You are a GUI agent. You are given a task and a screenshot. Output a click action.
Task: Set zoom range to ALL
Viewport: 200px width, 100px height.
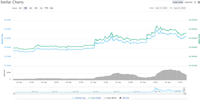[52, 8]
